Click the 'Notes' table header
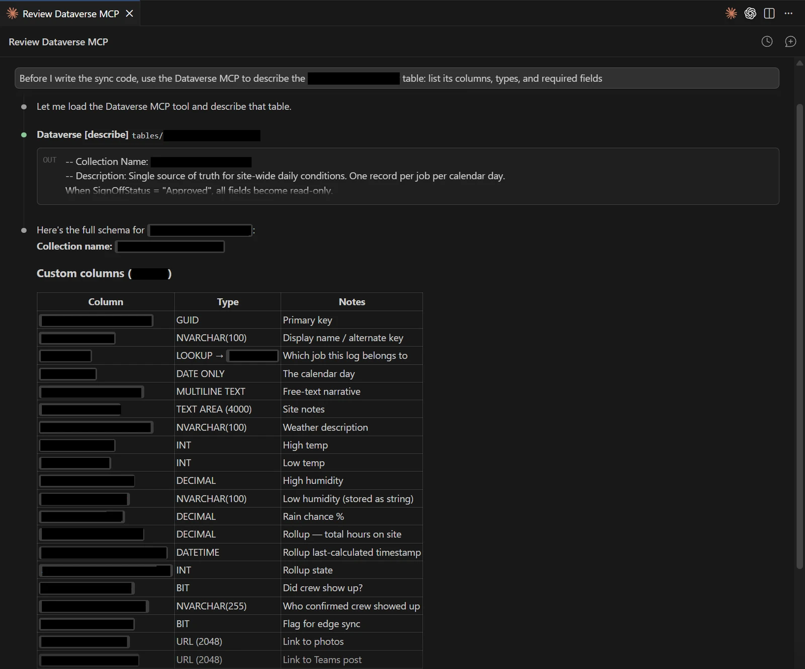The width and height of the screenshot is (805, 669). [352, 302]
